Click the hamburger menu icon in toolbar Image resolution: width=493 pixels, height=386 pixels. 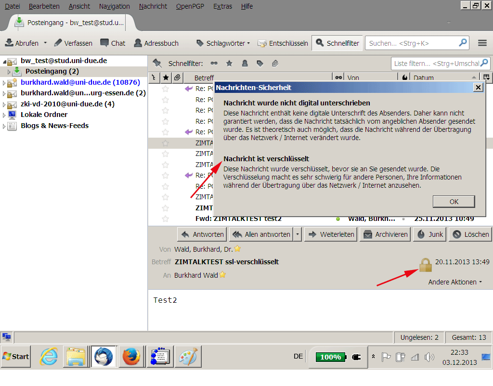coord(482,43)
